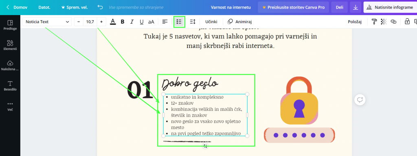Open the Datot. menu
Image resolution: width=417 pixels, height=156 pixels.
coord(44,7)
